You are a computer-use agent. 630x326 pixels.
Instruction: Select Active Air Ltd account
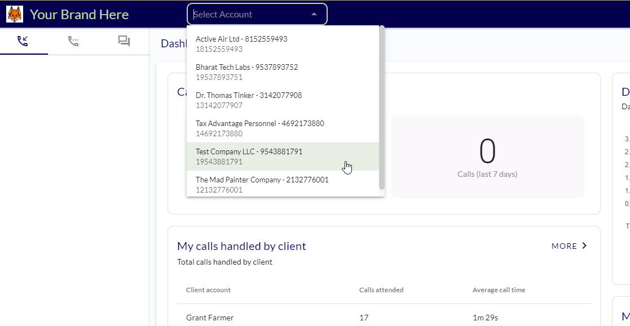[x=283, y=44]
